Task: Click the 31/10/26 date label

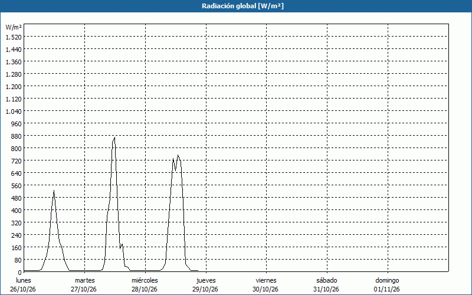Action: (326, 289)
